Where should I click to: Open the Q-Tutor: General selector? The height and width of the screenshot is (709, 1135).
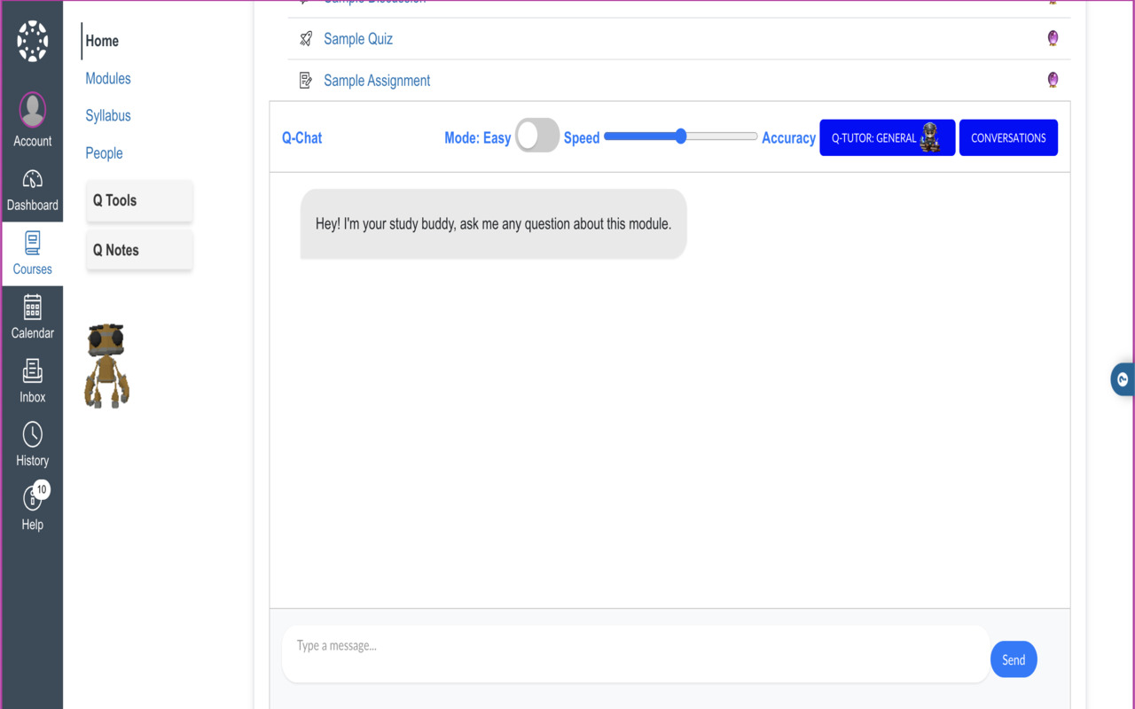887,137
